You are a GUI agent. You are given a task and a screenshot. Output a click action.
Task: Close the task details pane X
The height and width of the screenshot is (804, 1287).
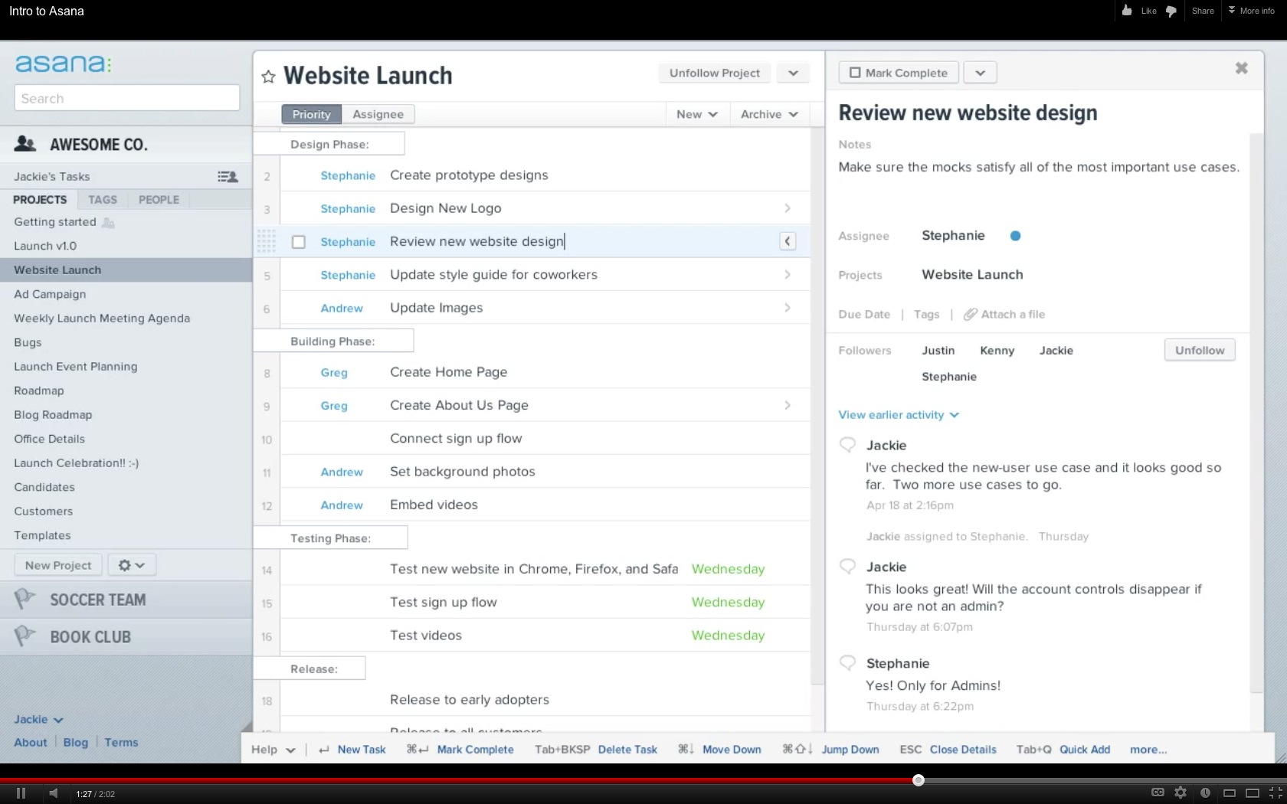click(x=1242, y=68)
